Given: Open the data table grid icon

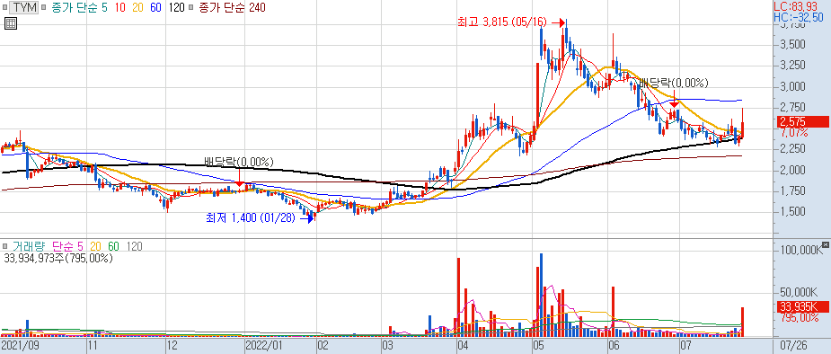Looking at the screenshot, I should pyautogui.click(x=11, y=23).
